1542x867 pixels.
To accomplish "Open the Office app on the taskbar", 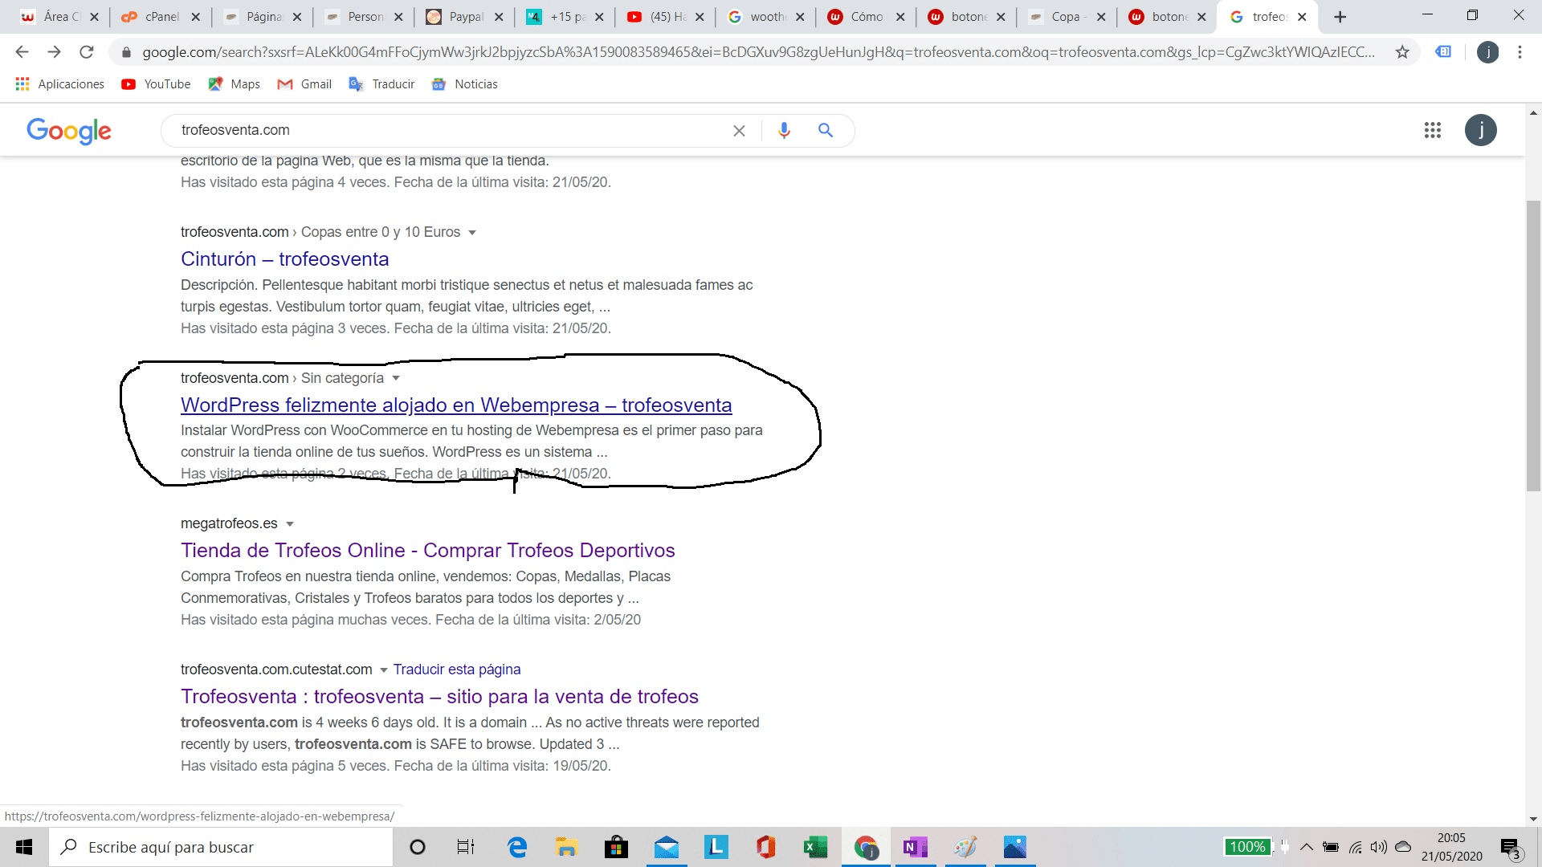I will (x=765, y=847).
